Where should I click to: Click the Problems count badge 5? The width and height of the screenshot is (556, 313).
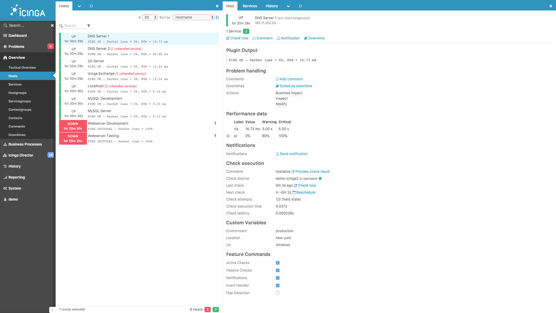[x=51, y=46]
